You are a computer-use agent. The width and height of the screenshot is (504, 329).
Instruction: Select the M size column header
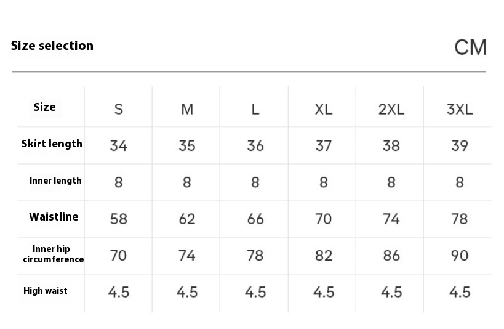[187, 110]
